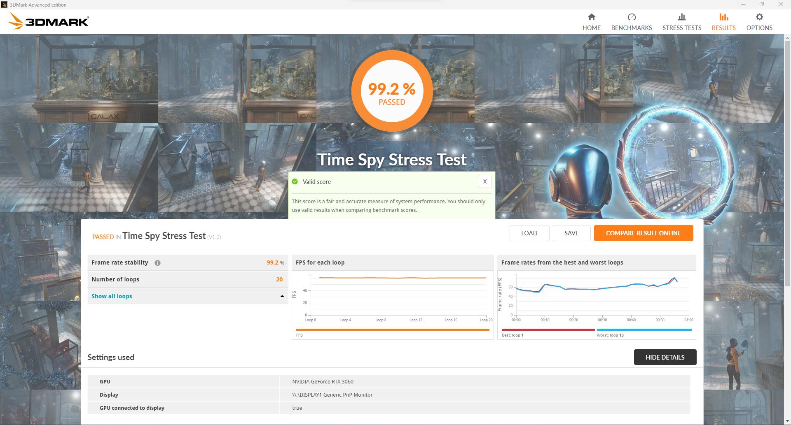The width and height of the screenshot is (791, 425).
Task: Click the GPU row label
Action: coord(105,381)
